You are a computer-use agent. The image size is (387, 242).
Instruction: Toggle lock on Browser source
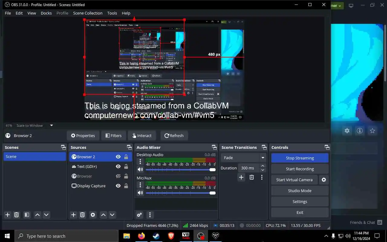(126, 176)
